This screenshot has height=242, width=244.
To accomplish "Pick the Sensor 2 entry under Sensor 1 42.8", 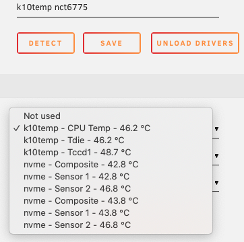I will 111,189.
